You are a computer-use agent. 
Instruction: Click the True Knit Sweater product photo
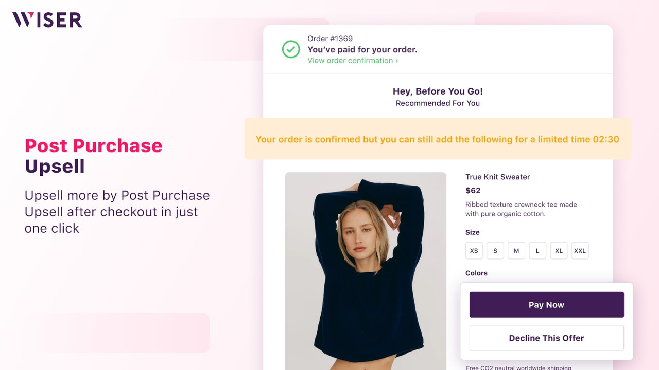(366, 267)
